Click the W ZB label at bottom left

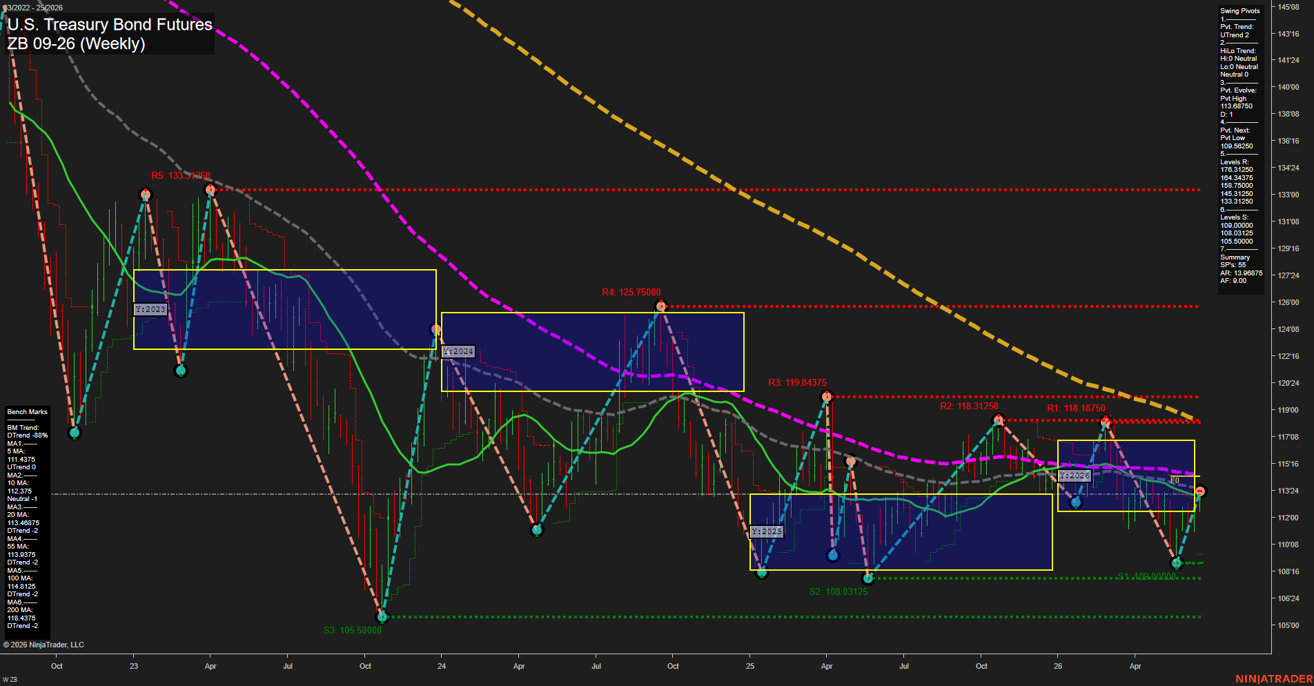click(10, 680)
